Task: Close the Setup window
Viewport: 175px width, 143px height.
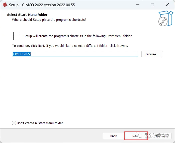Action: click(x=167, y=5)
